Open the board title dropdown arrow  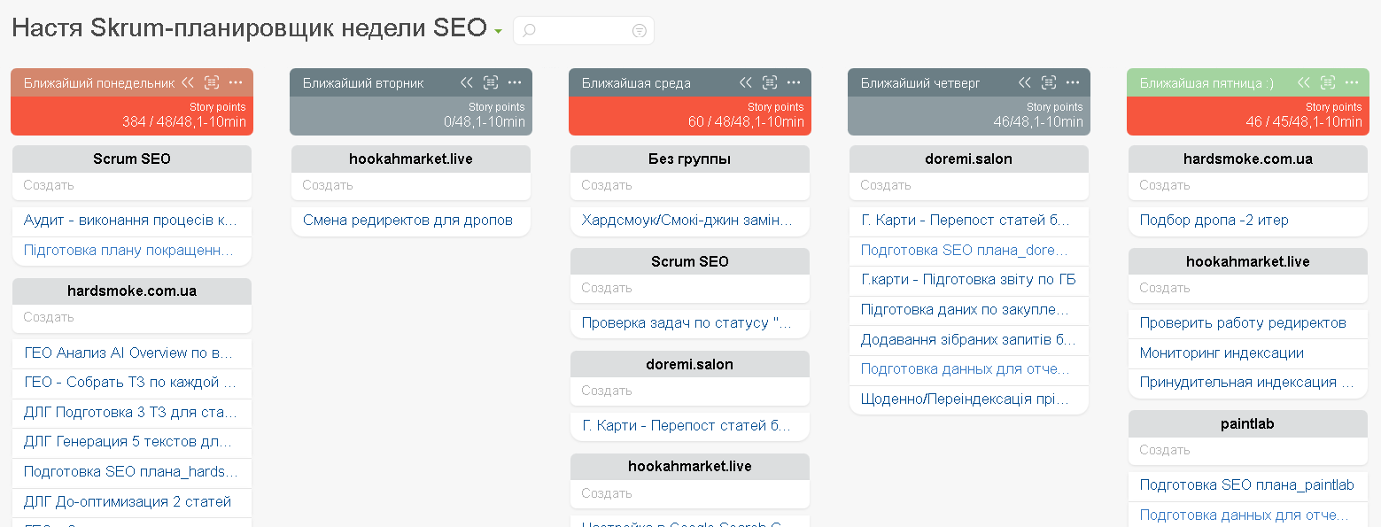[x=499, y=32]
